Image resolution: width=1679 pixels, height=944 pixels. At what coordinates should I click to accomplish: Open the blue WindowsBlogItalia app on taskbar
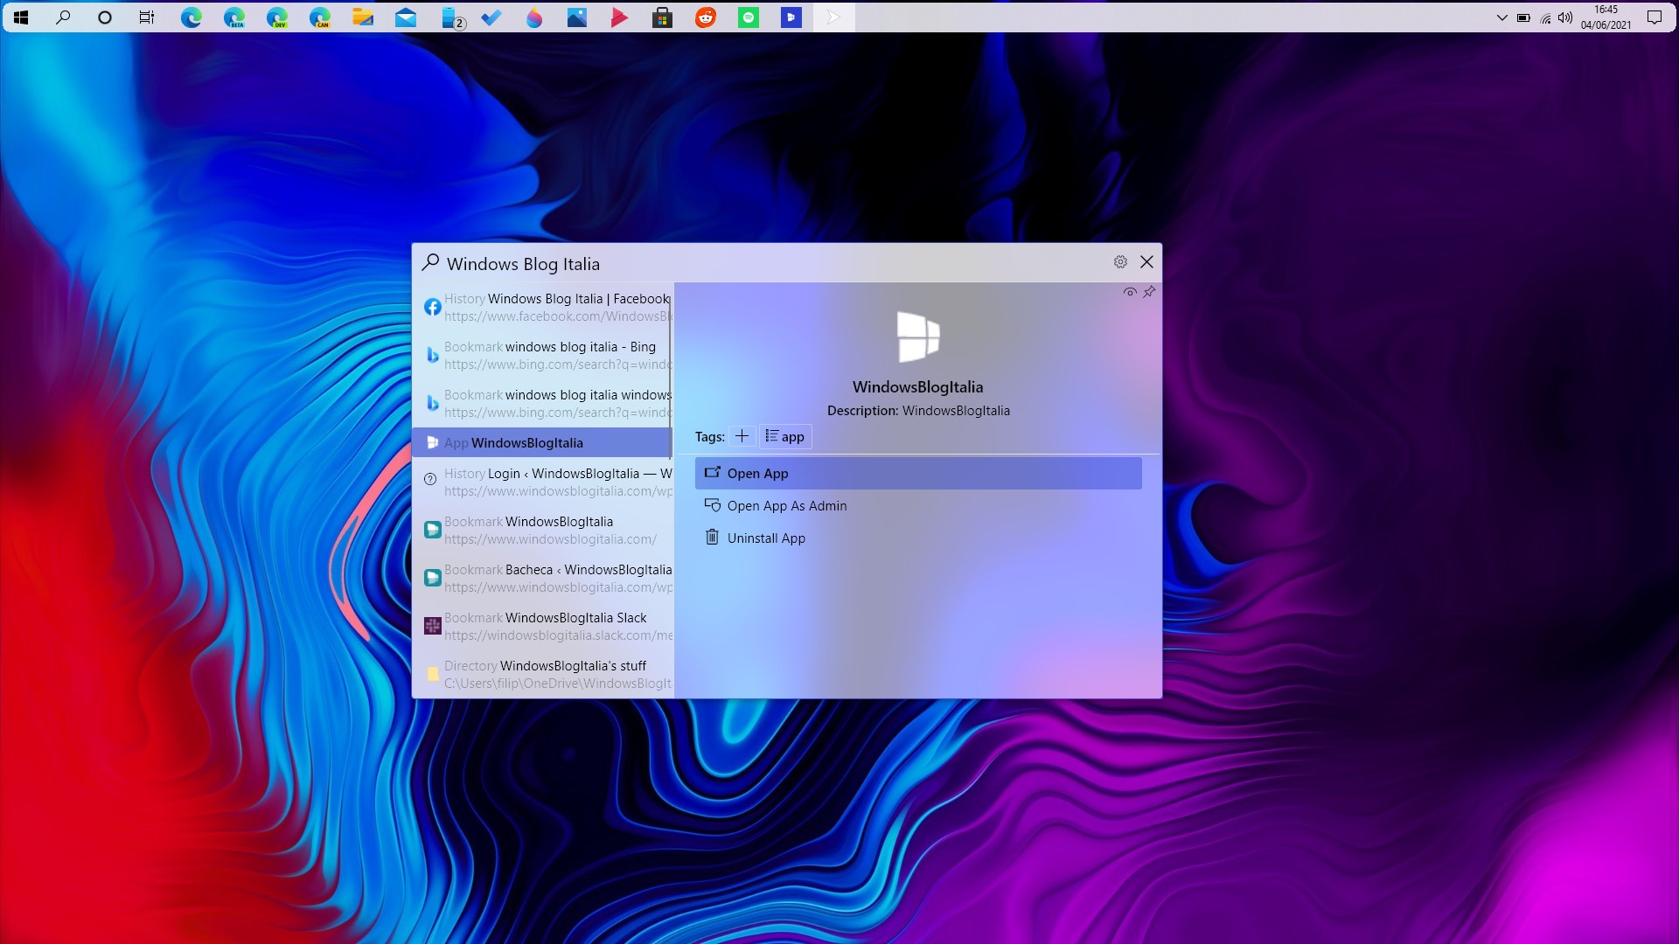tap(791, 17)
